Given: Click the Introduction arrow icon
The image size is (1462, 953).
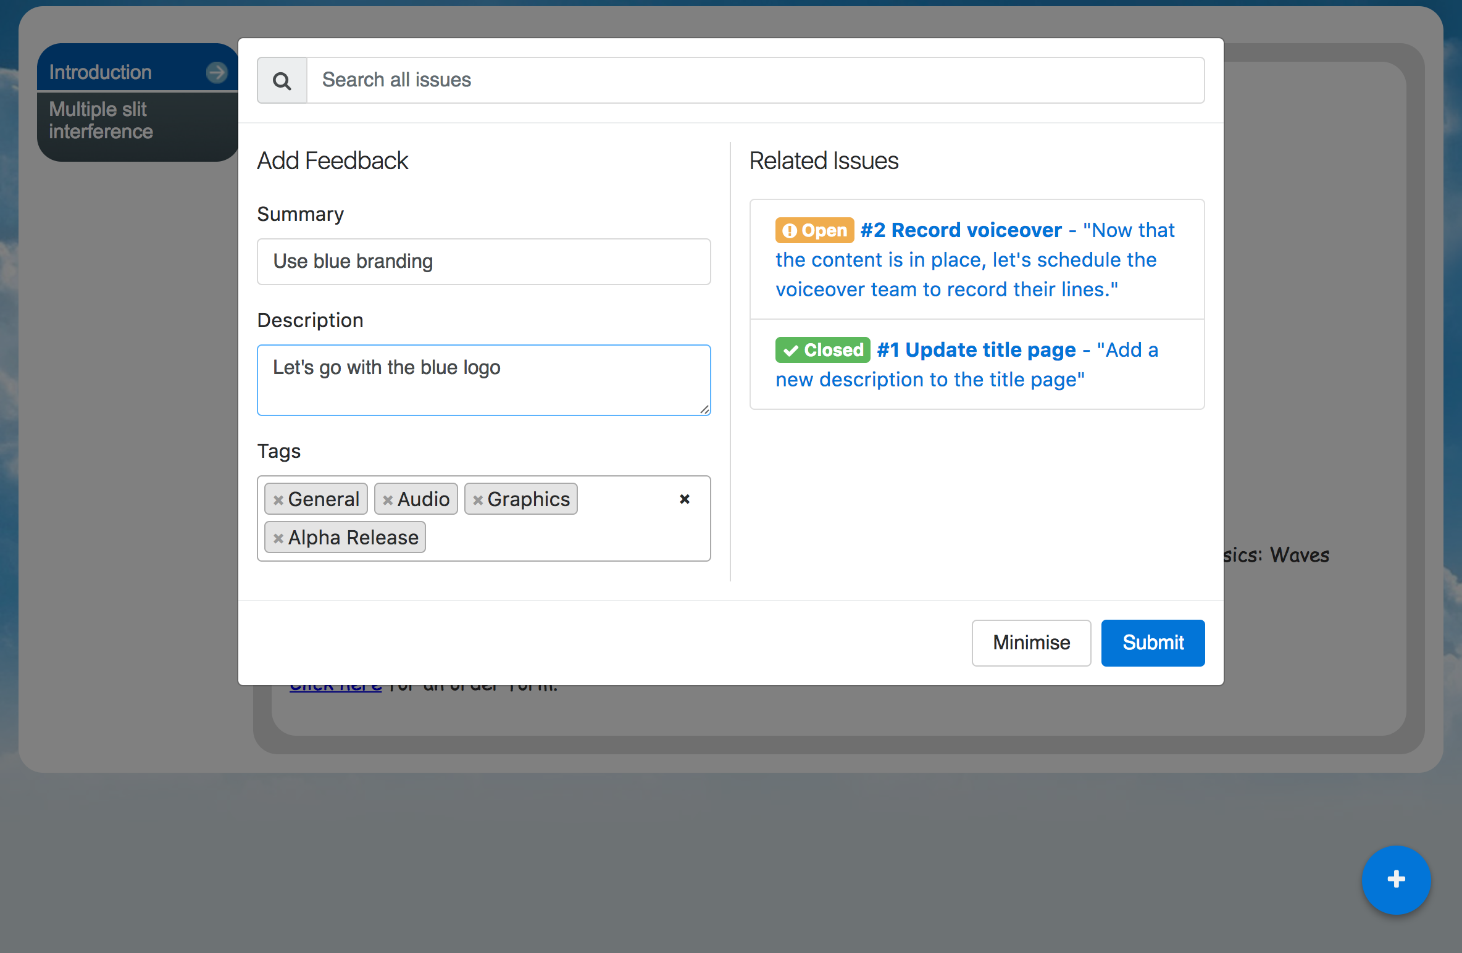Looking at the screenshot, I should coord(217,72).
